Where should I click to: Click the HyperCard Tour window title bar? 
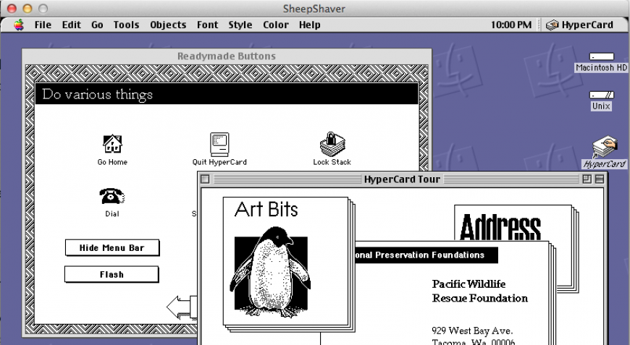click(x=402, y=179)
